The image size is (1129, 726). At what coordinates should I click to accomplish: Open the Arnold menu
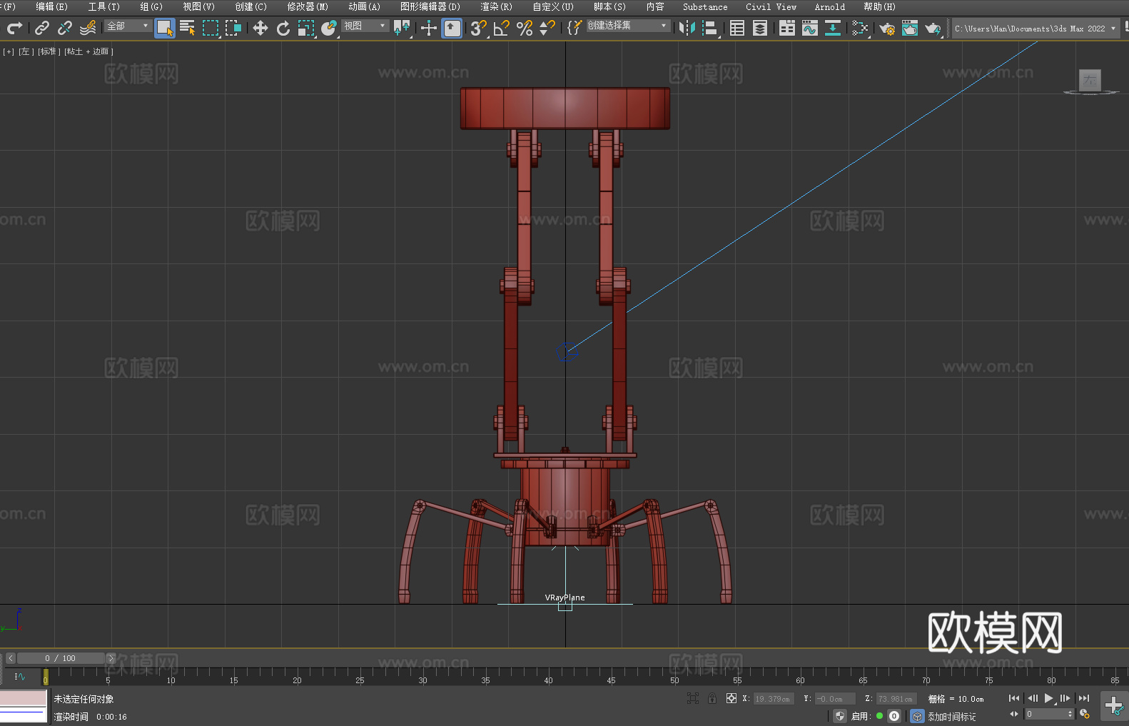point(829,6)
